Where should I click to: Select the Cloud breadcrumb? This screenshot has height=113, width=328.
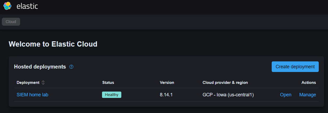coord(11,22)
